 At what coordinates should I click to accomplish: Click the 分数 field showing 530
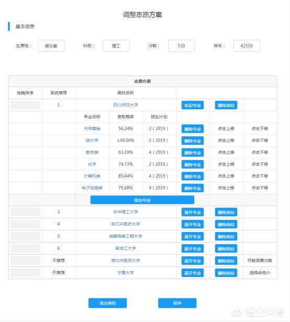click(x=182, y=45)
